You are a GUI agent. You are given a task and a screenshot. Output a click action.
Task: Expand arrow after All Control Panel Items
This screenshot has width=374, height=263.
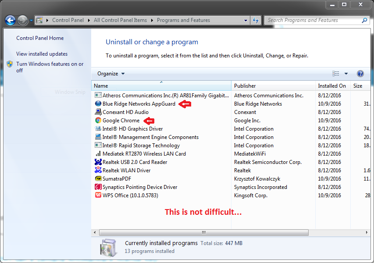click(x=152, y=20)
